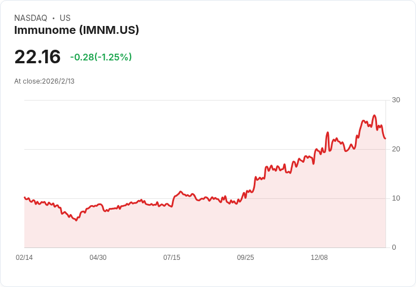The height and width of the screenshot is (287, 416).
Task: Click the At close 2026/2/13 timestamp
Action: pos(44,81)
